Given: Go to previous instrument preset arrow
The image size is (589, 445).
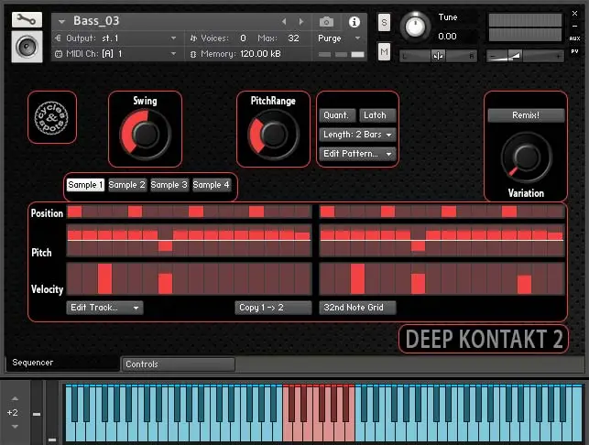Looking at the screenshot, I should [x=284, y=22].
